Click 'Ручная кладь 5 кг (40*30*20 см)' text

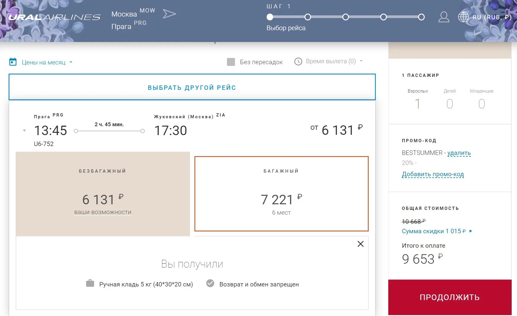pos(146,284)
